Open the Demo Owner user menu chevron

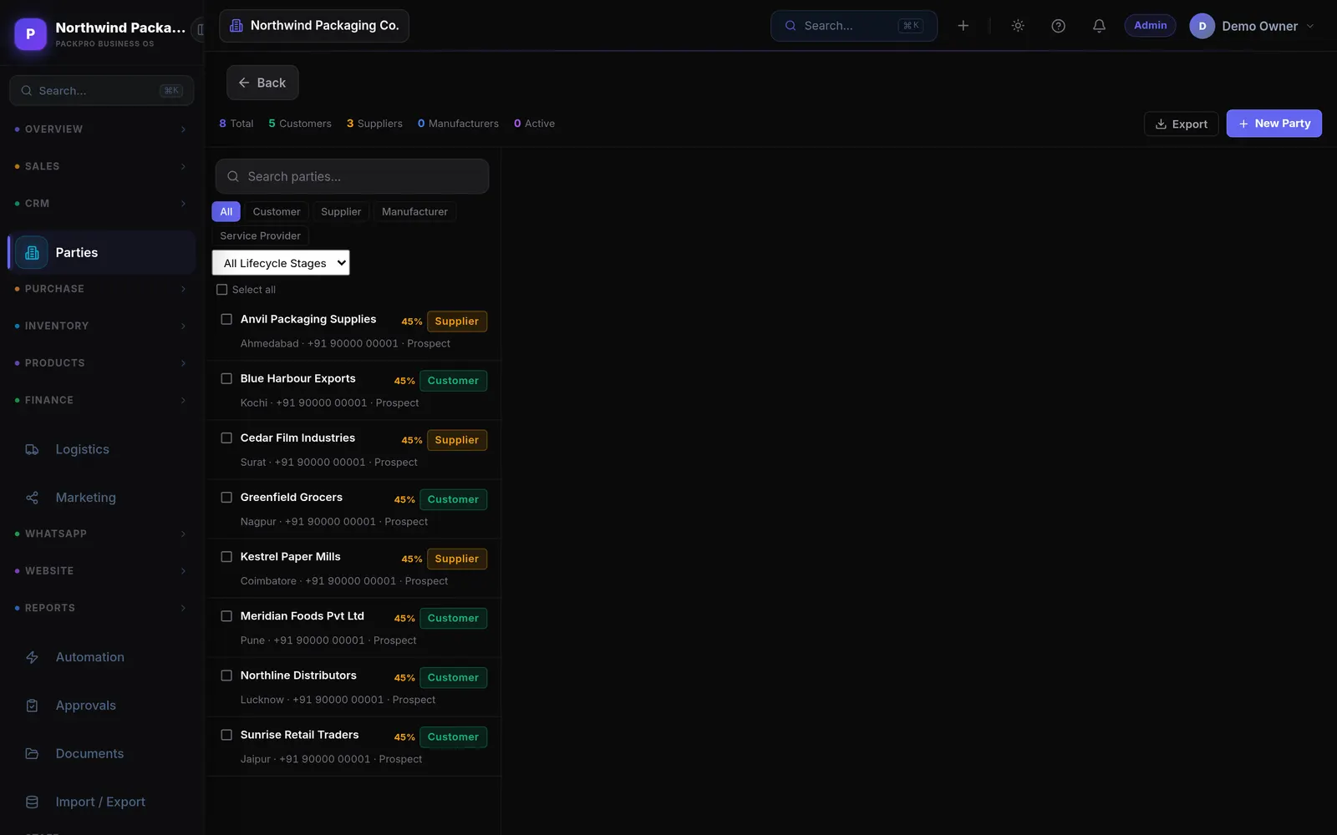tap(1310, 26)
